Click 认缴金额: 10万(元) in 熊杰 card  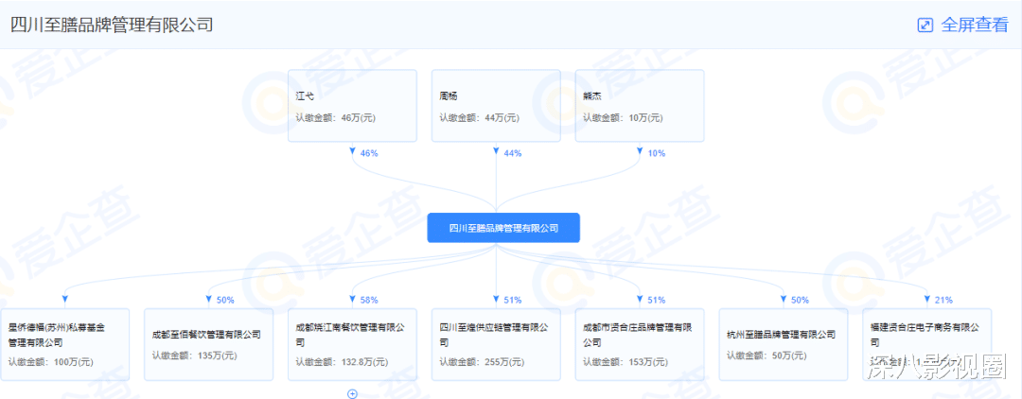623,118
